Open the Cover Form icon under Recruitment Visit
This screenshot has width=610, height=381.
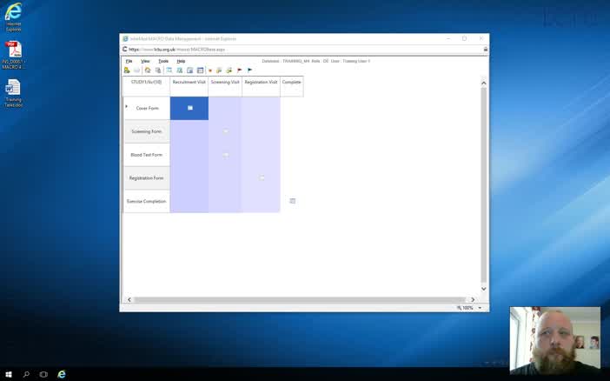(x=190, y=108)
